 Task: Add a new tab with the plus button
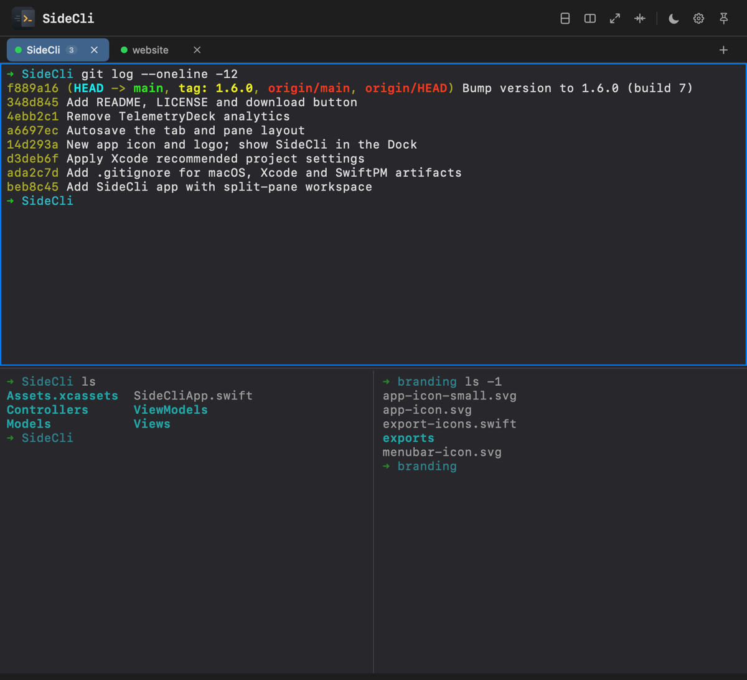(x=723, y=50)
